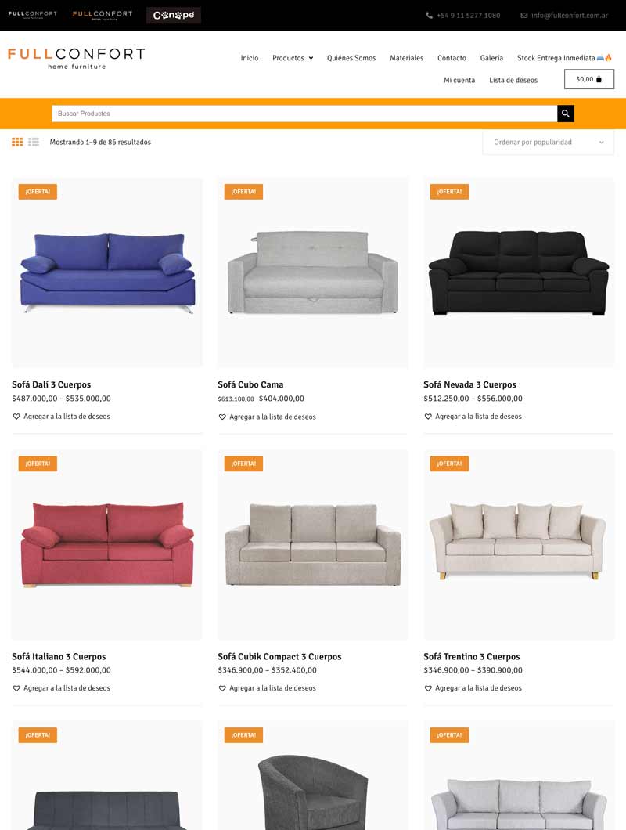
Task: Add Sofá Dalí 3 Cuerpos to wishlist
Action: coord(61,417)
